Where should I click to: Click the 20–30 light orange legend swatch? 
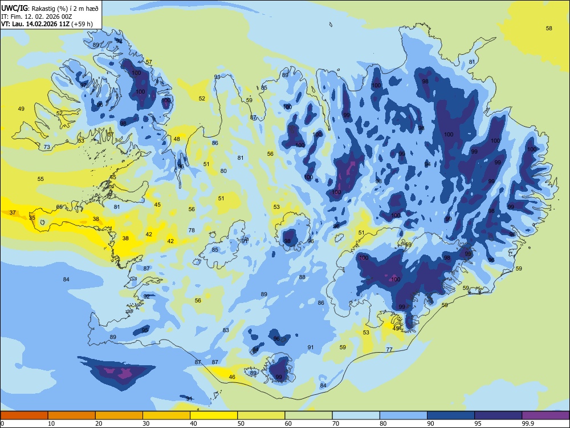[119, 415]
